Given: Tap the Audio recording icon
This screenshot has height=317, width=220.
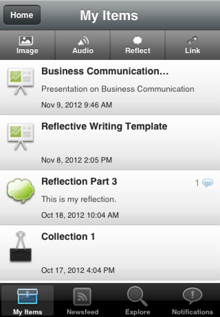Looking at the screenshot, I should tap(83, 41).
